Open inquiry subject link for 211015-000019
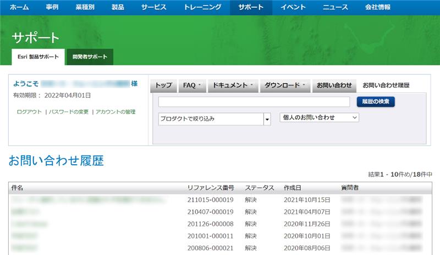 tap(88, 200)
